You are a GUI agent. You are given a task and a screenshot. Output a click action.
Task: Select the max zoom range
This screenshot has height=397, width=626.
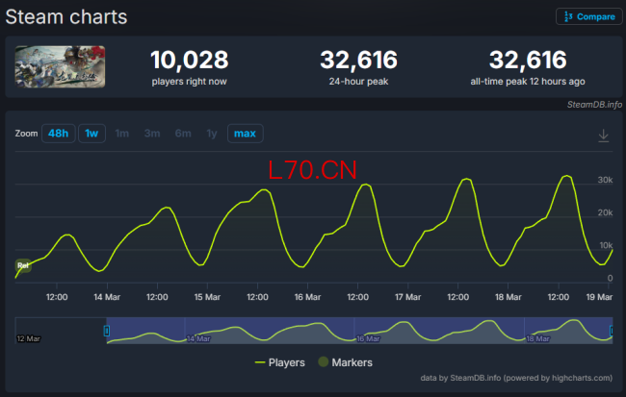245,133
